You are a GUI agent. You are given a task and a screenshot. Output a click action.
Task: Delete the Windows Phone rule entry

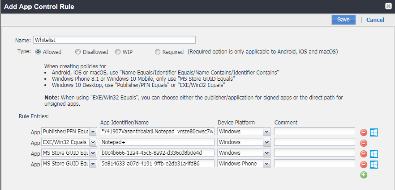click(364, 164)
